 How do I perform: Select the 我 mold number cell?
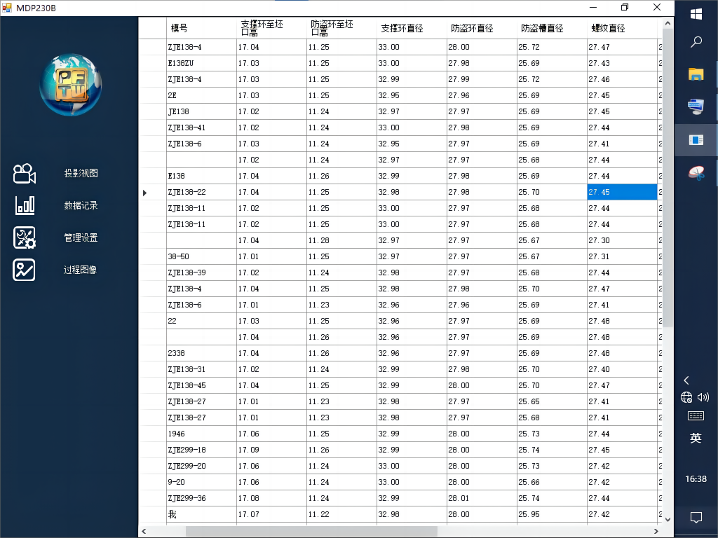click(201, 514)
